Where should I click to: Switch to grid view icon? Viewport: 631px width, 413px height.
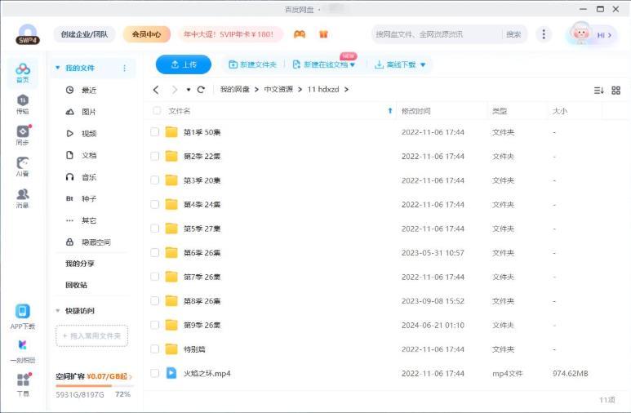click(616, 90)
